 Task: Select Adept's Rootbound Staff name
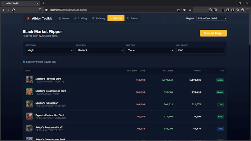pos(49,127)
